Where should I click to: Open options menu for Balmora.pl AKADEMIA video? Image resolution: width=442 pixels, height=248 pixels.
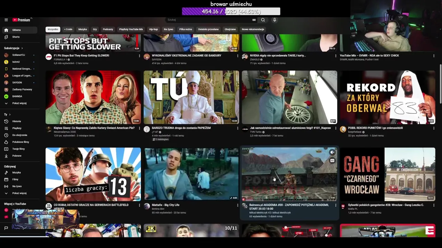[x=336, y=205]
